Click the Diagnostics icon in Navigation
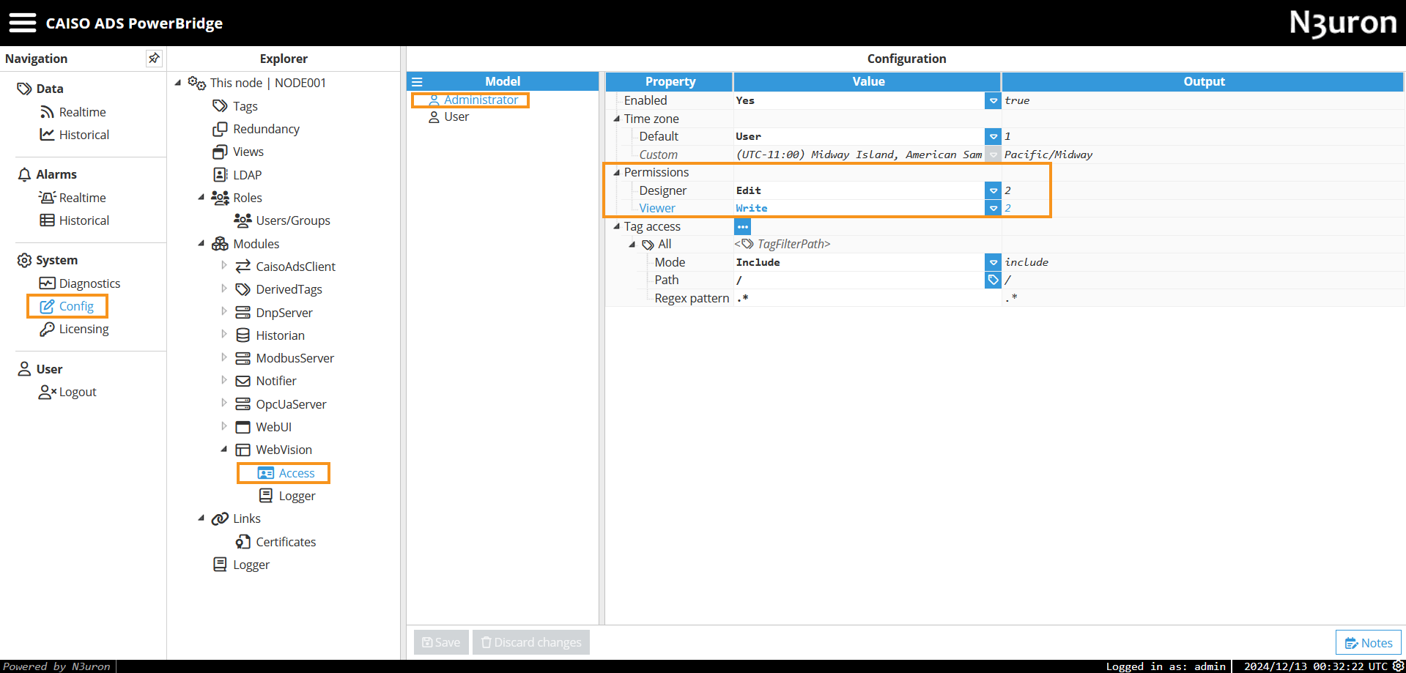 coord(47,283)
